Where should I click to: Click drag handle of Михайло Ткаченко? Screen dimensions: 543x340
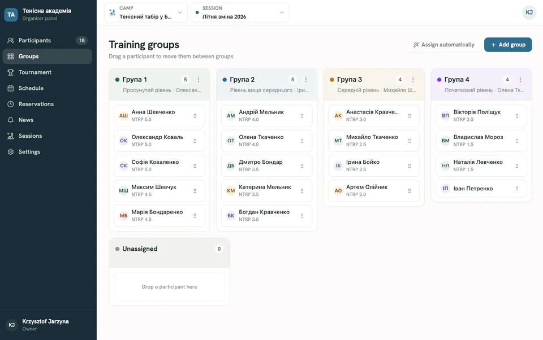pos(410,141)
